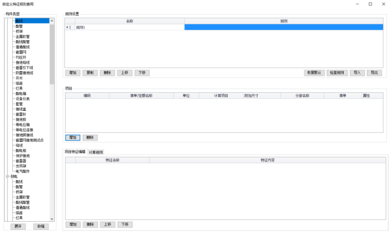
Task: Click the 规则 column header
Action: 284,21
